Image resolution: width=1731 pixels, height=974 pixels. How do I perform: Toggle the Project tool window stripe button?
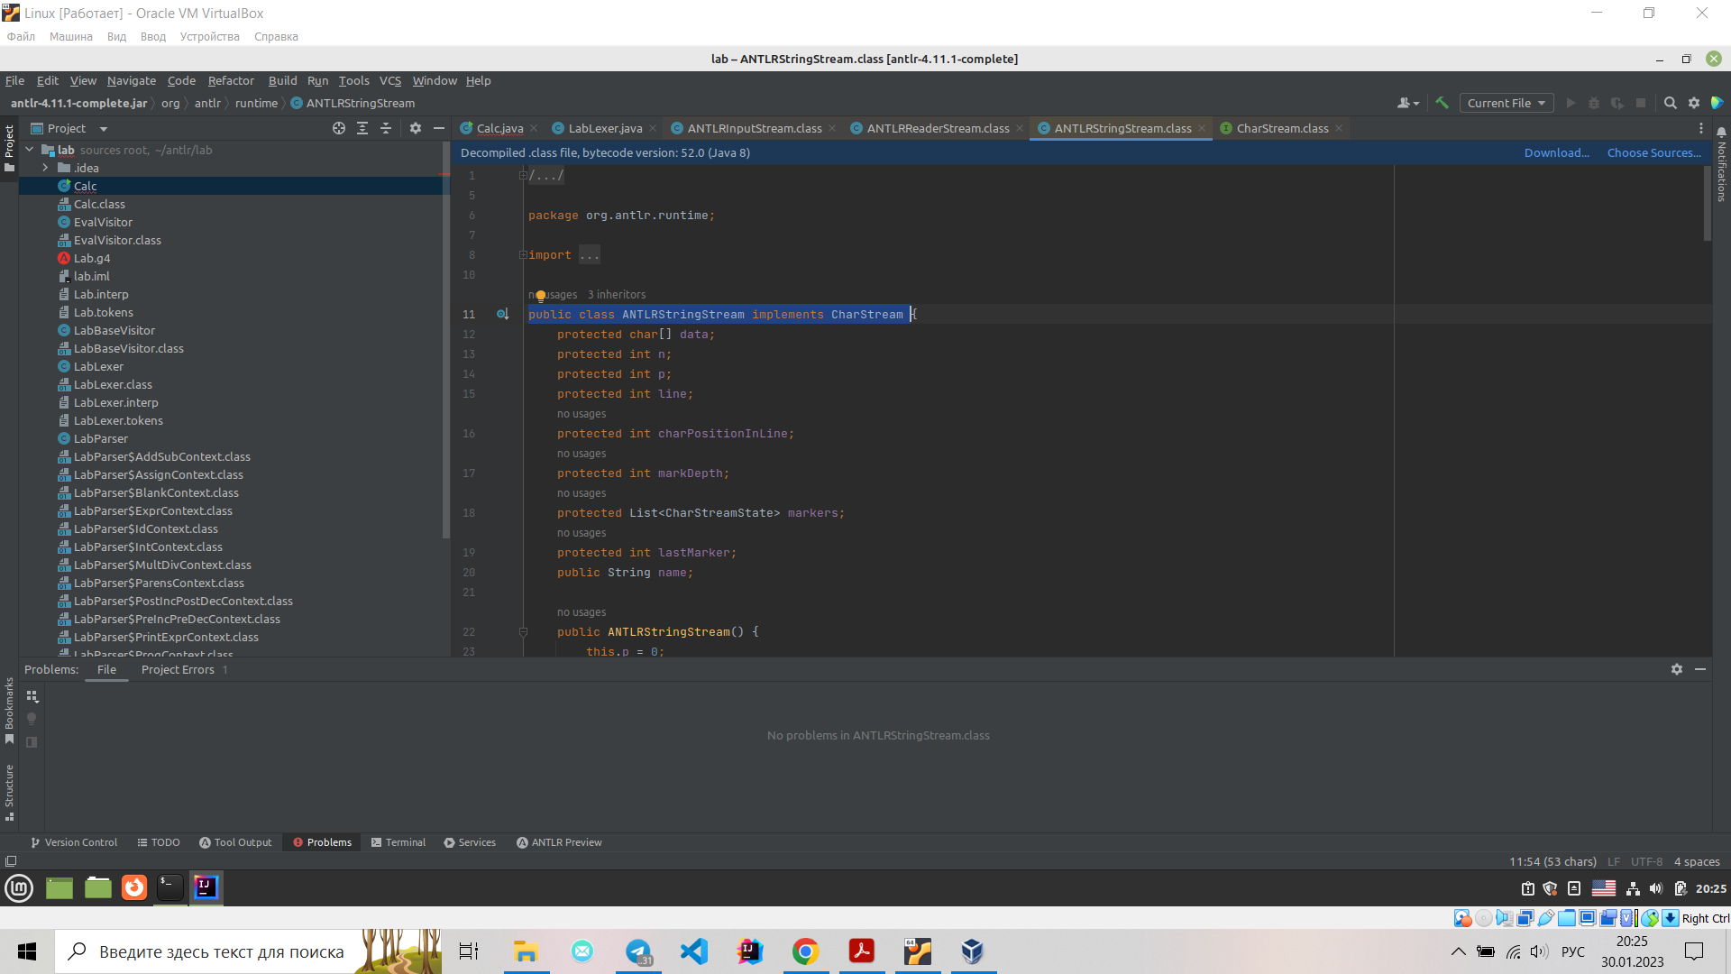[9, 149]
